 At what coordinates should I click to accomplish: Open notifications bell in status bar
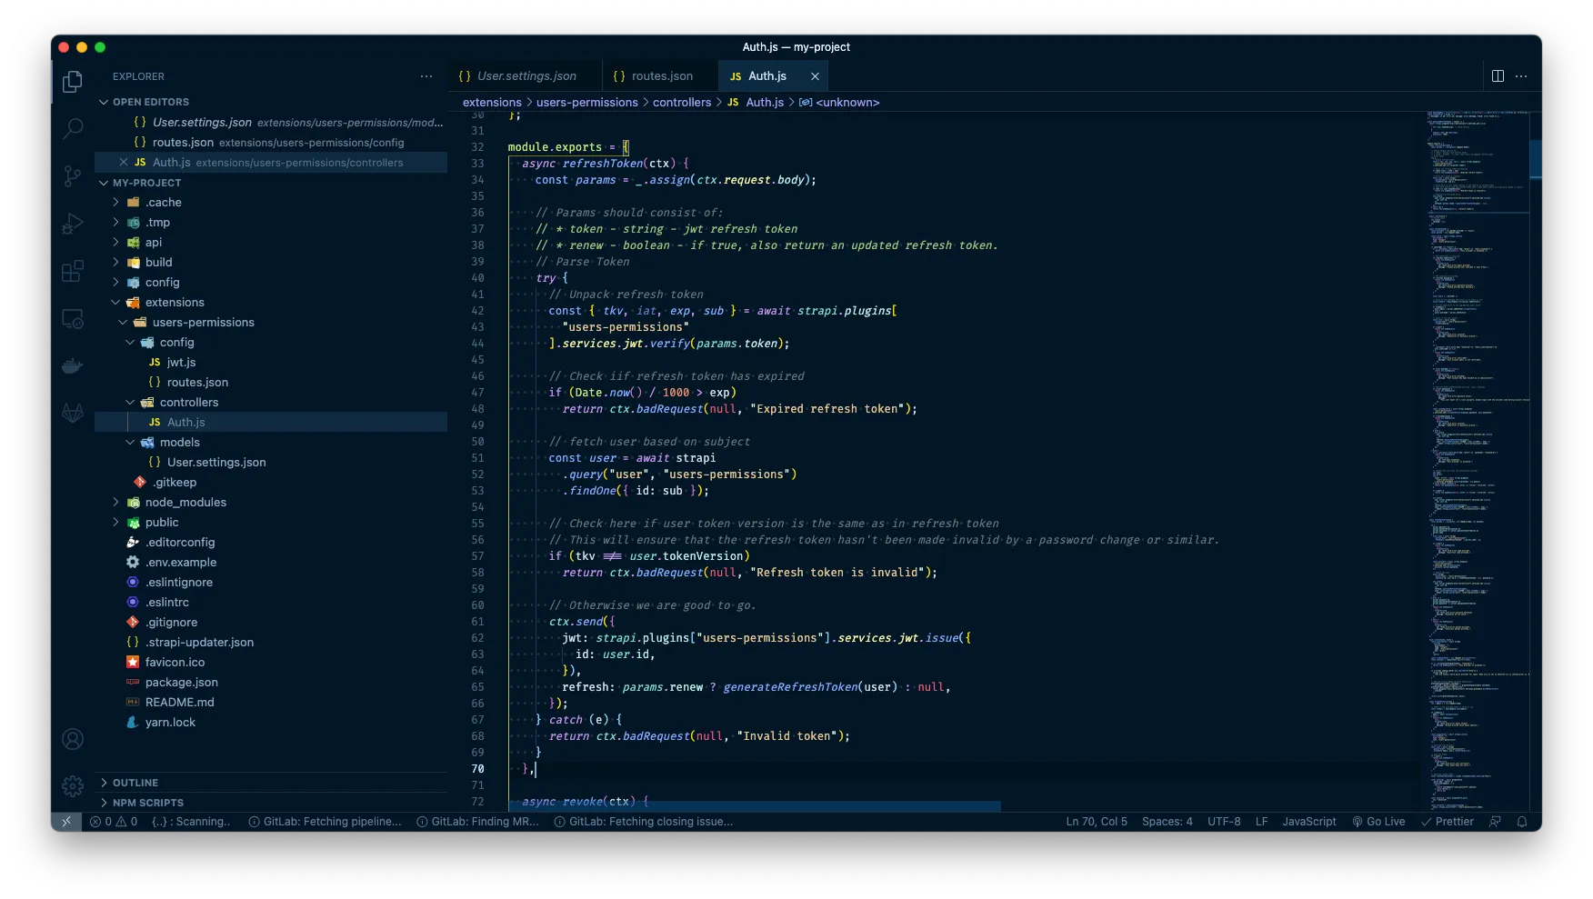1522,822
